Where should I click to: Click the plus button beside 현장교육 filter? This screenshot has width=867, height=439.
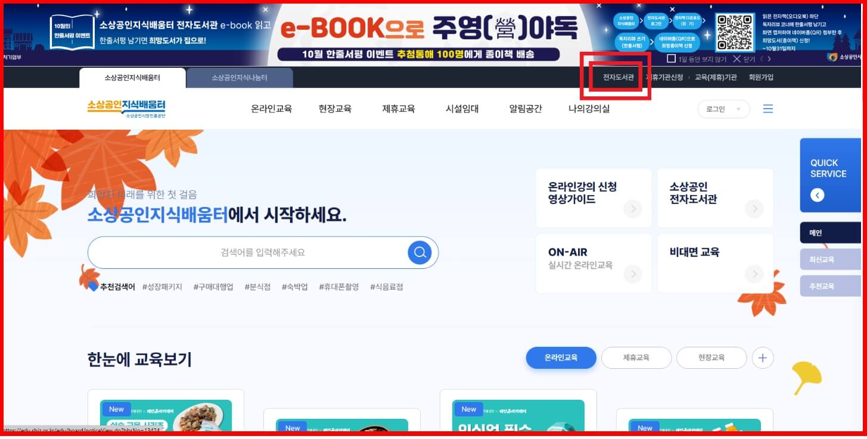click(763, 358)
